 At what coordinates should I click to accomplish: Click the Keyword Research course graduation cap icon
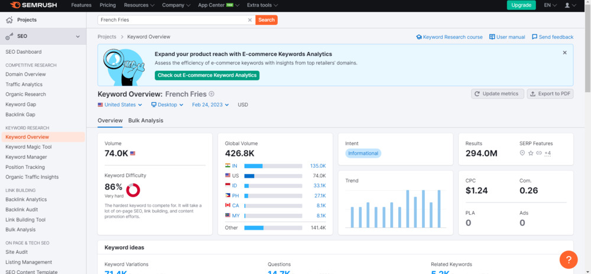[419, 37]
